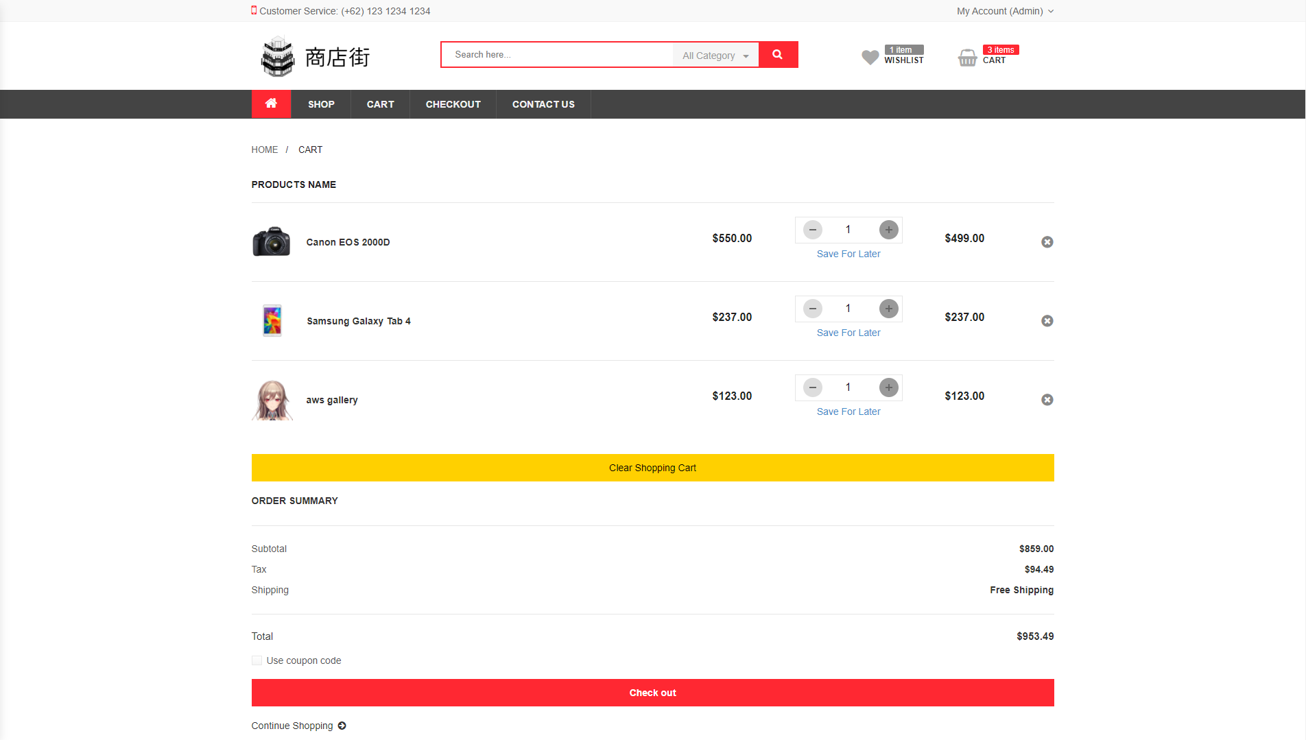
Task: Click the Clear Shopping Cart button
Action: [x=653, y=468]
